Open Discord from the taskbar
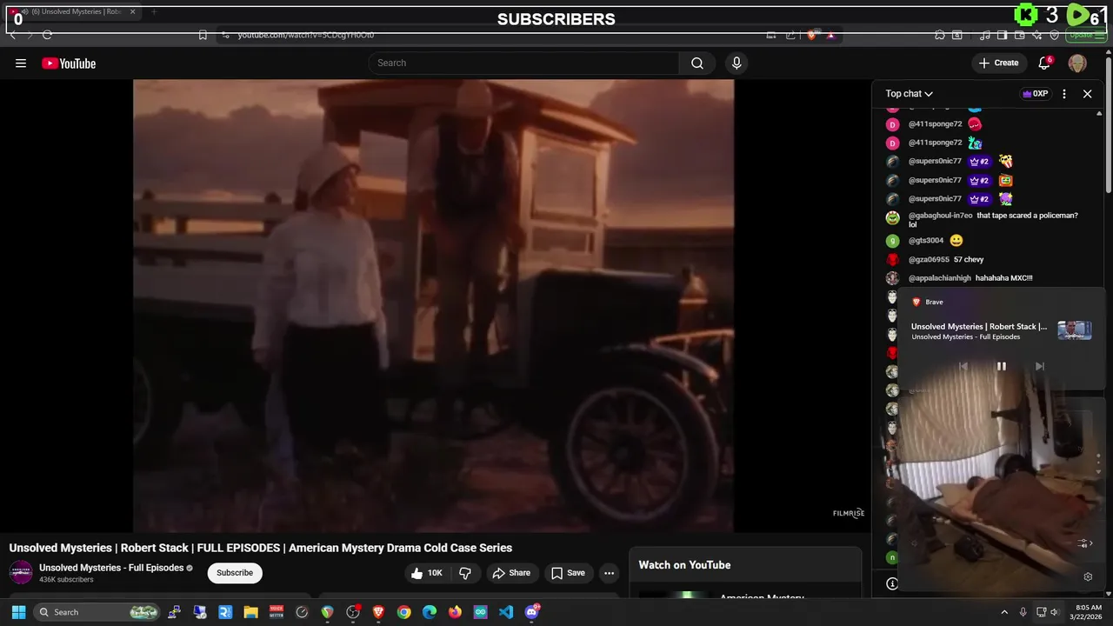 coord(531,612)
